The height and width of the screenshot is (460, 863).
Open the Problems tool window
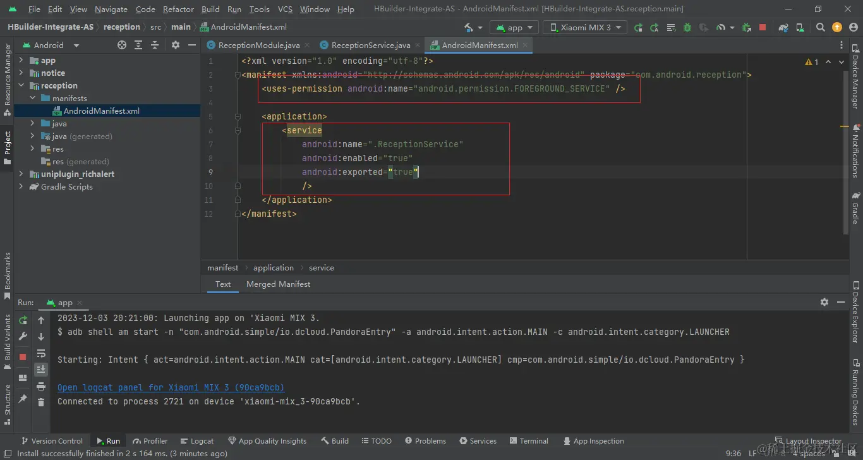tap(425, 441)
